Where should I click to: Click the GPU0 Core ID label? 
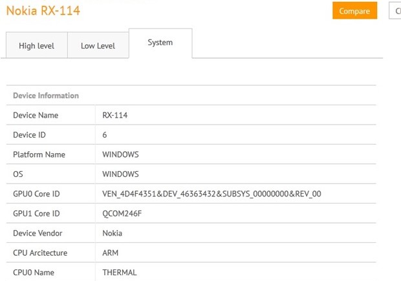36,194
